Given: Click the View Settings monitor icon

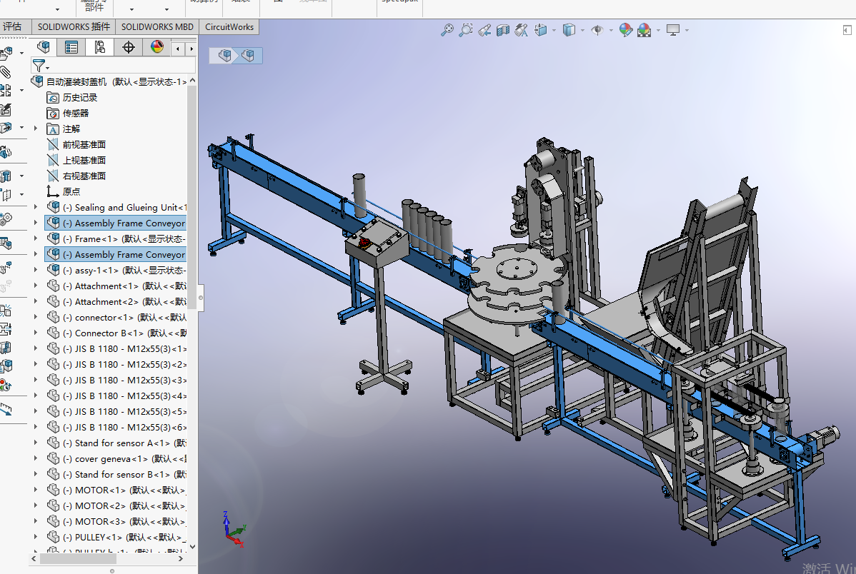Looking at the screenshot, I should (672, 30).
